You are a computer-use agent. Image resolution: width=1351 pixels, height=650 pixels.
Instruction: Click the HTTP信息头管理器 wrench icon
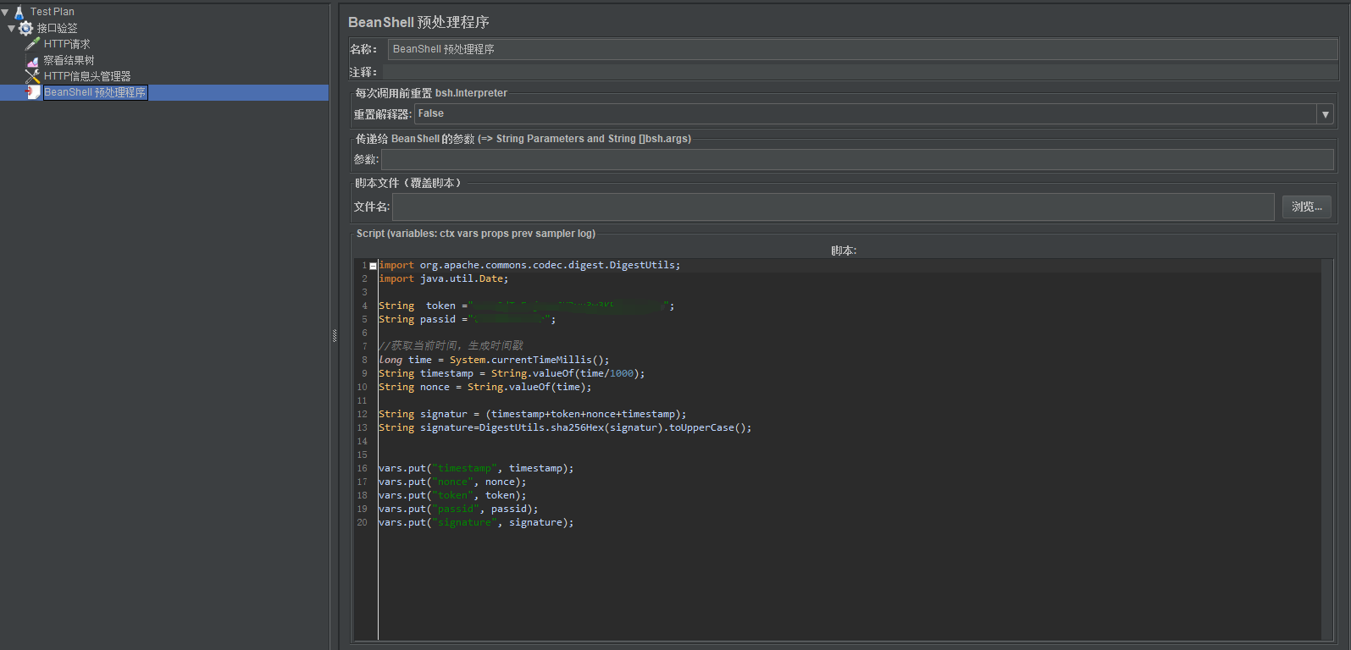[33, 76]
